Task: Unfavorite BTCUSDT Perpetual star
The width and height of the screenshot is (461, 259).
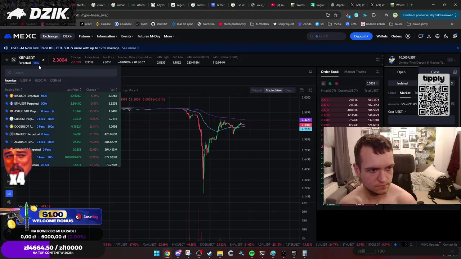Action: (x=6, y=96)
